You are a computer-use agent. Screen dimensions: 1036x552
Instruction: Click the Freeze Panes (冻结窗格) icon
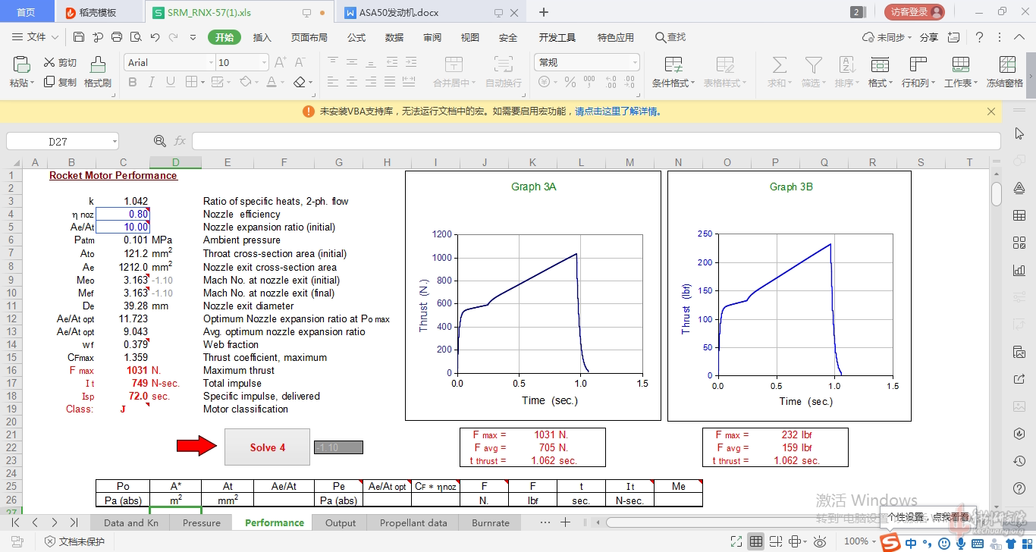(x=1005, y=72)
